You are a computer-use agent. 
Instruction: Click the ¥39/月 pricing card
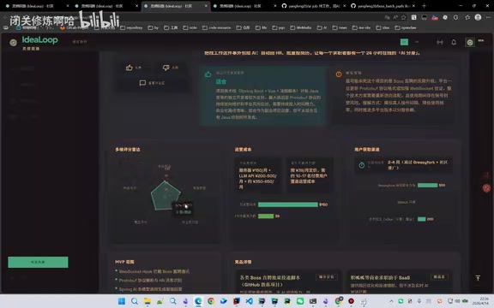click(309, 175)
